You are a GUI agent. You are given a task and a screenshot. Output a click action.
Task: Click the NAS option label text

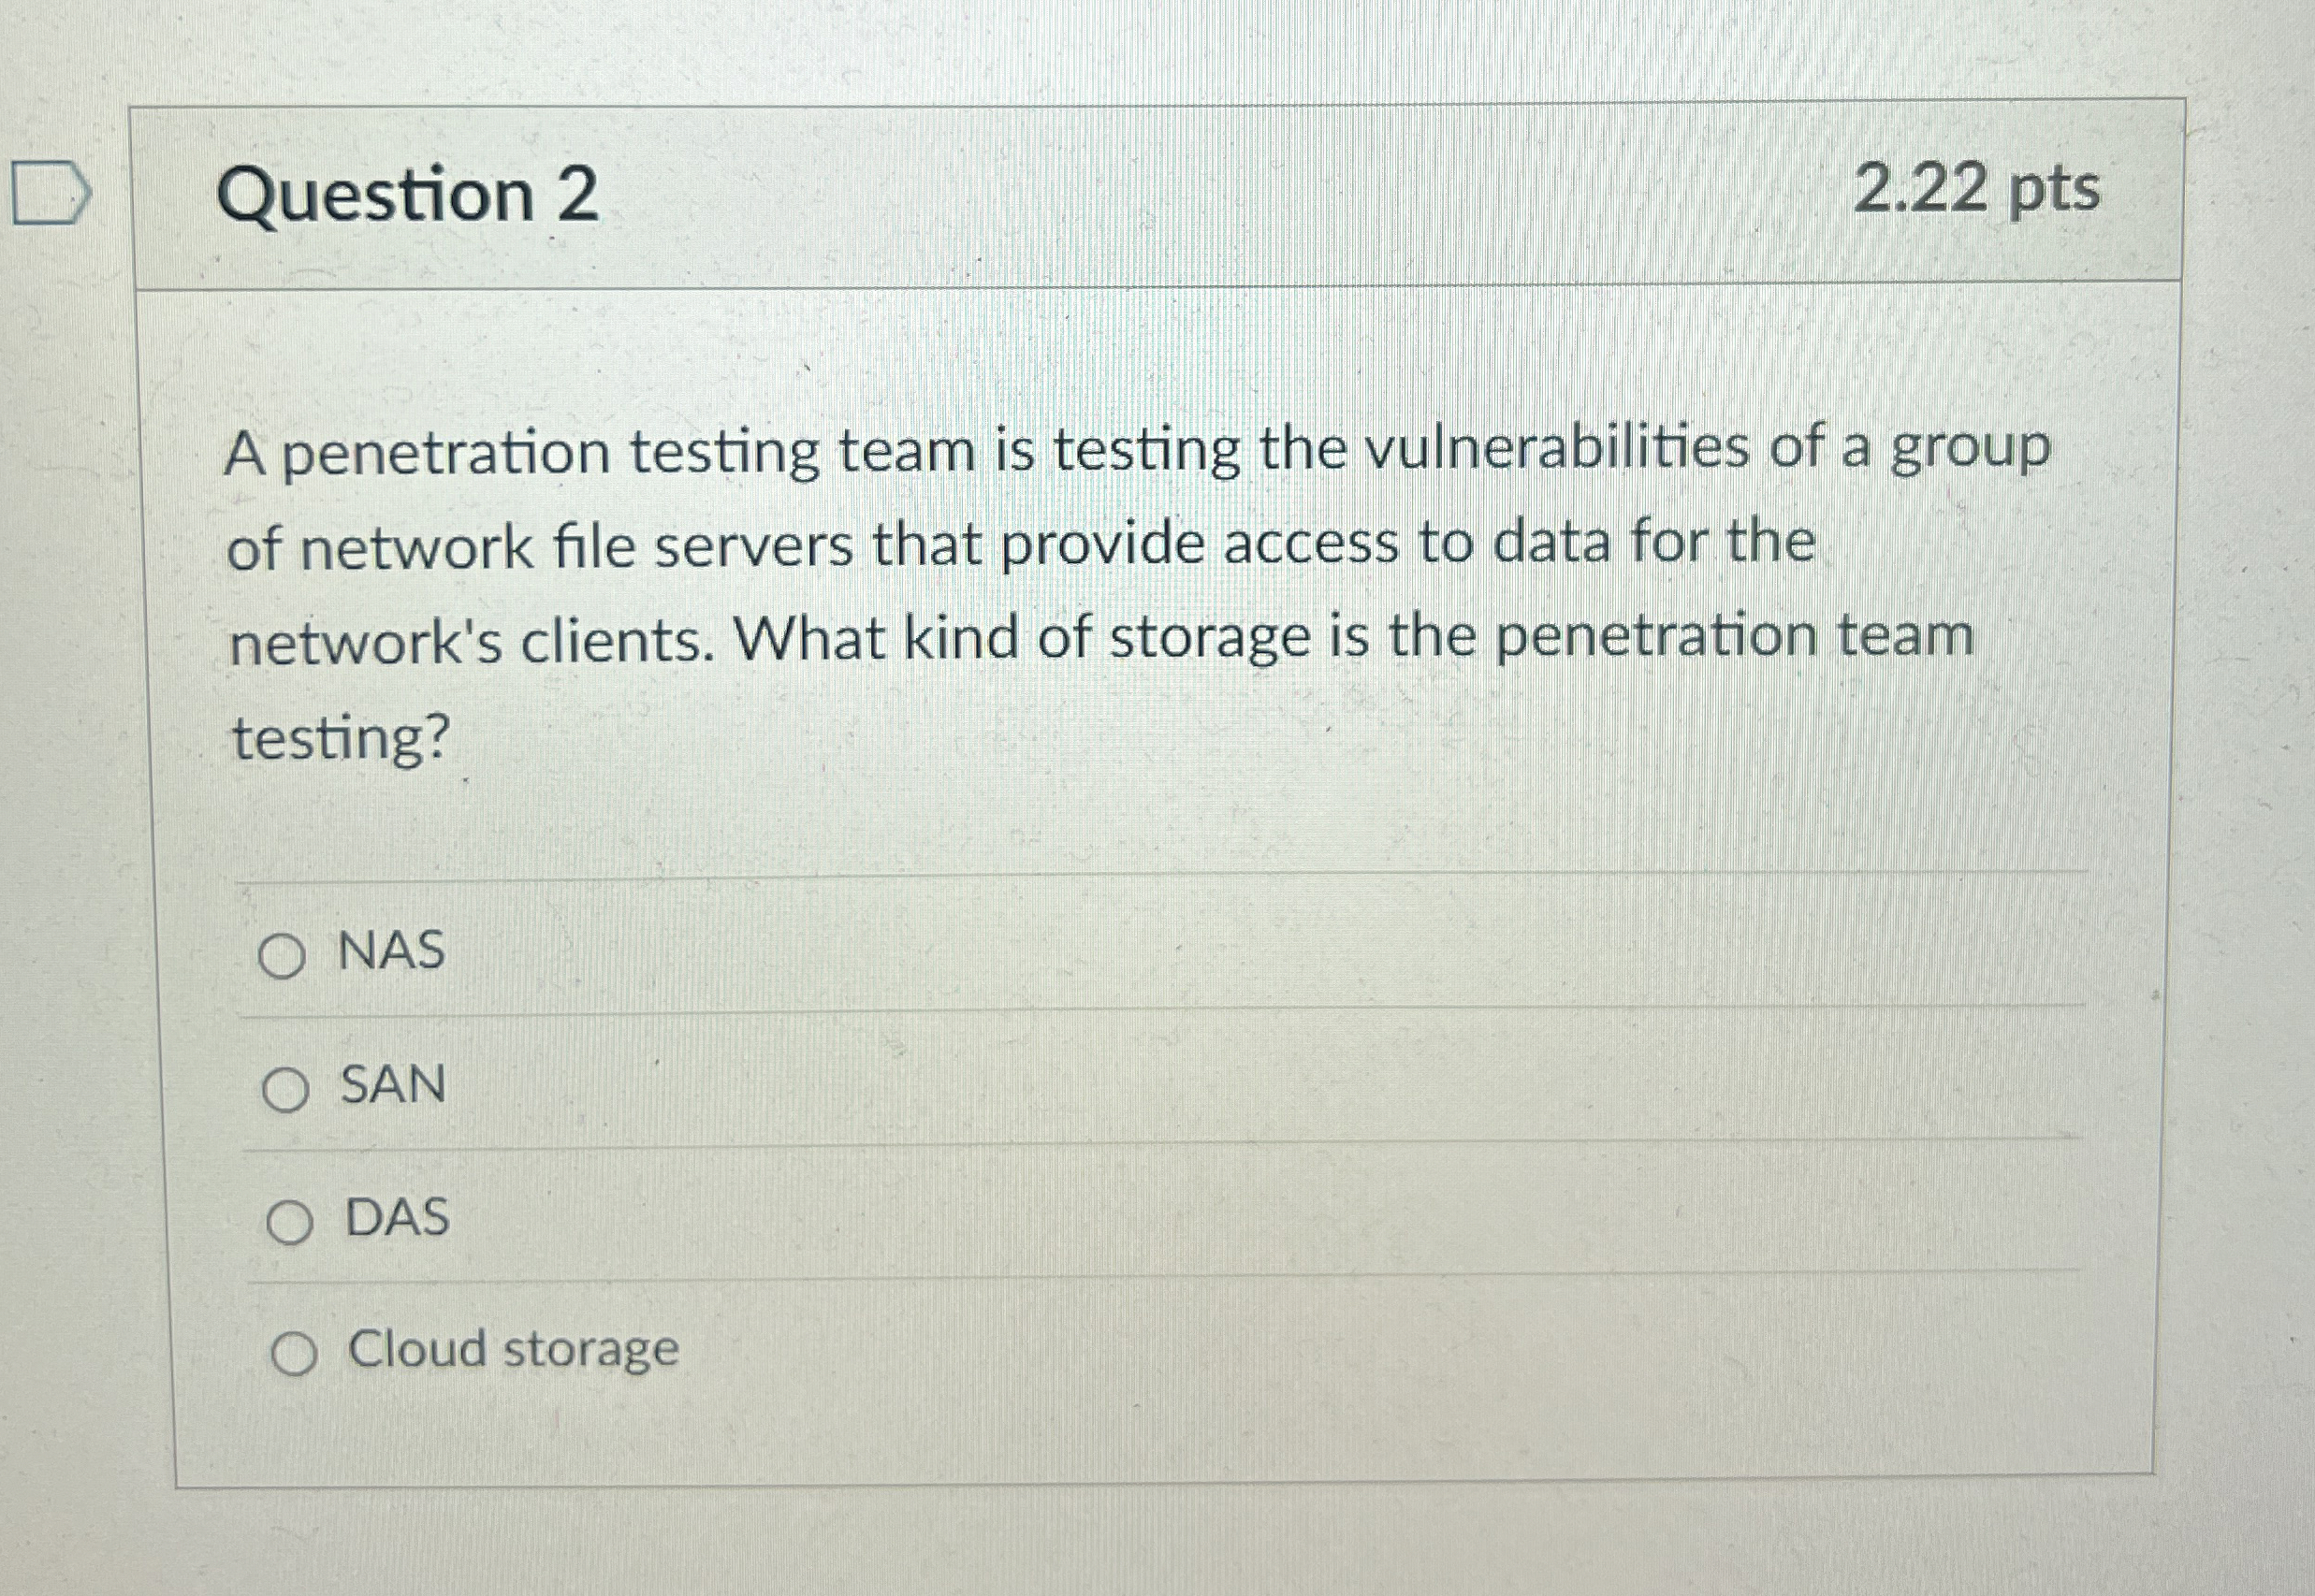click(390, 952)
